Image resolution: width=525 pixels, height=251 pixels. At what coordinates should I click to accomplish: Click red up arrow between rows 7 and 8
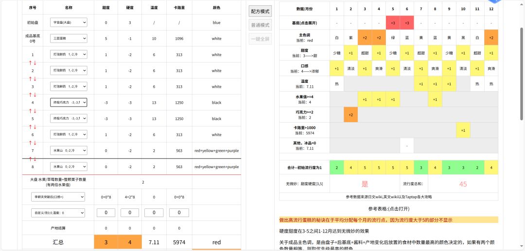point(30,158)
